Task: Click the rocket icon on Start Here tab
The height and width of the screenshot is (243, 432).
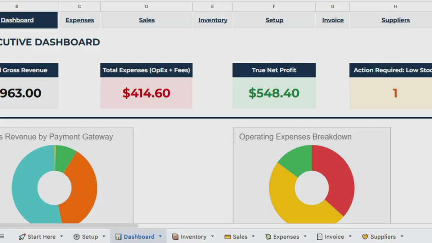Action: 22,237
